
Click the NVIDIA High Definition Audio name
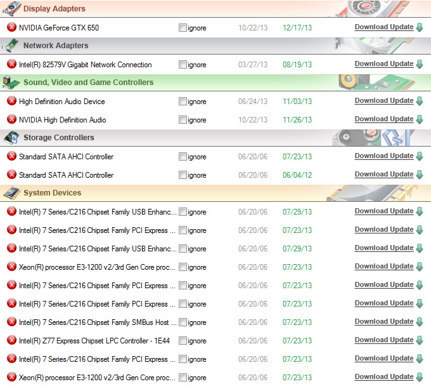pyautogui.click(x=62, y=120)
